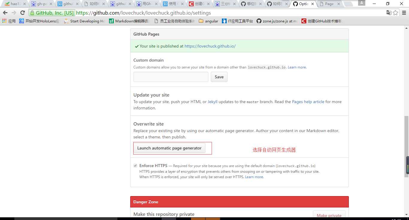Click the 'Make this repository private' text
Viewport: 409px width, 220px height.
[164, 214]
